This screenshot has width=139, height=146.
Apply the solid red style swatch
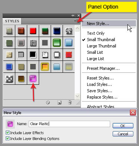click(x=33, y=31)
